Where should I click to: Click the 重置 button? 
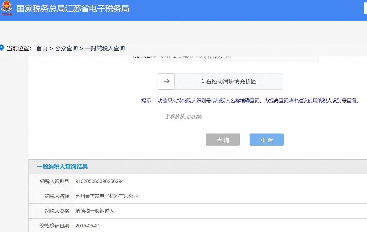click(x=267, y=140)
